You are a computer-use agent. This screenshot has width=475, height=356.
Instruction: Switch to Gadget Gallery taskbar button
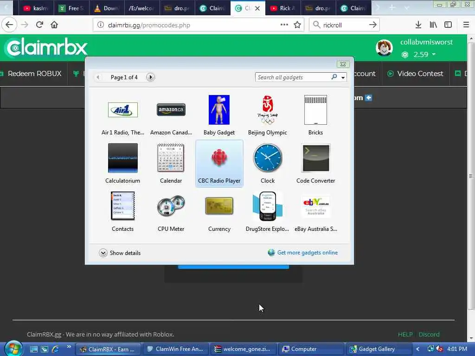point(379,349)
